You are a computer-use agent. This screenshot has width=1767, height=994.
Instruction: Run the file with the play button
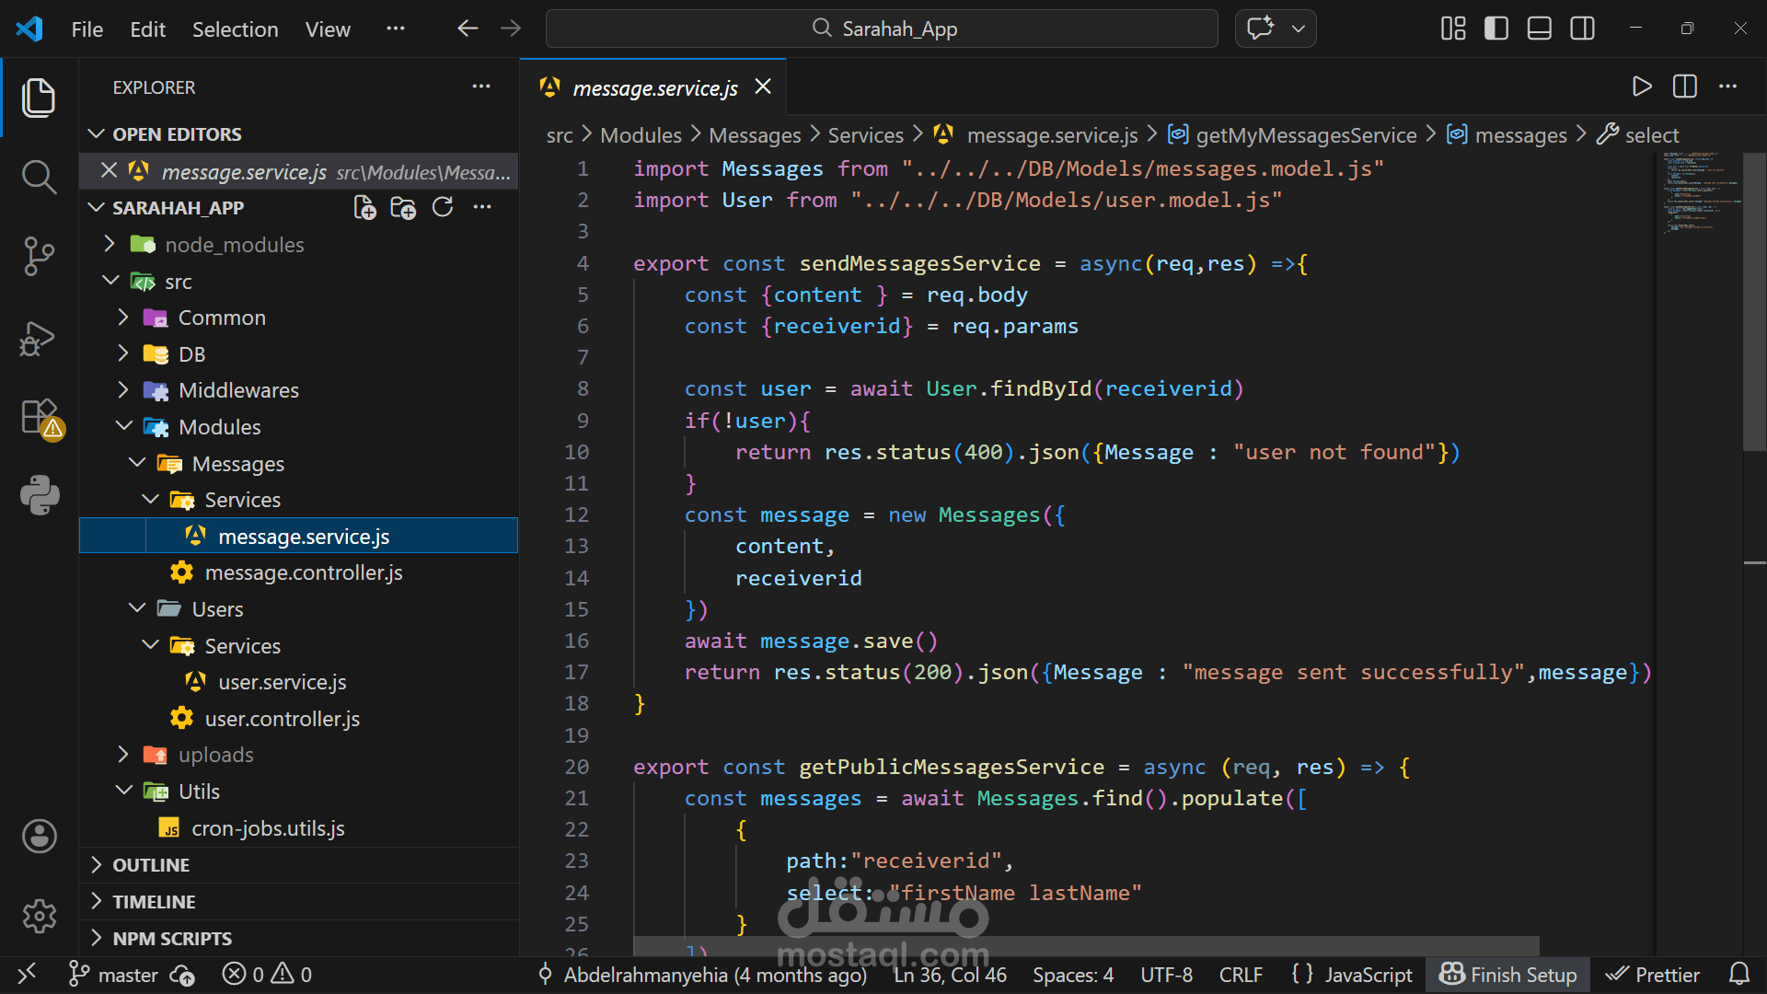point(1641,87)
